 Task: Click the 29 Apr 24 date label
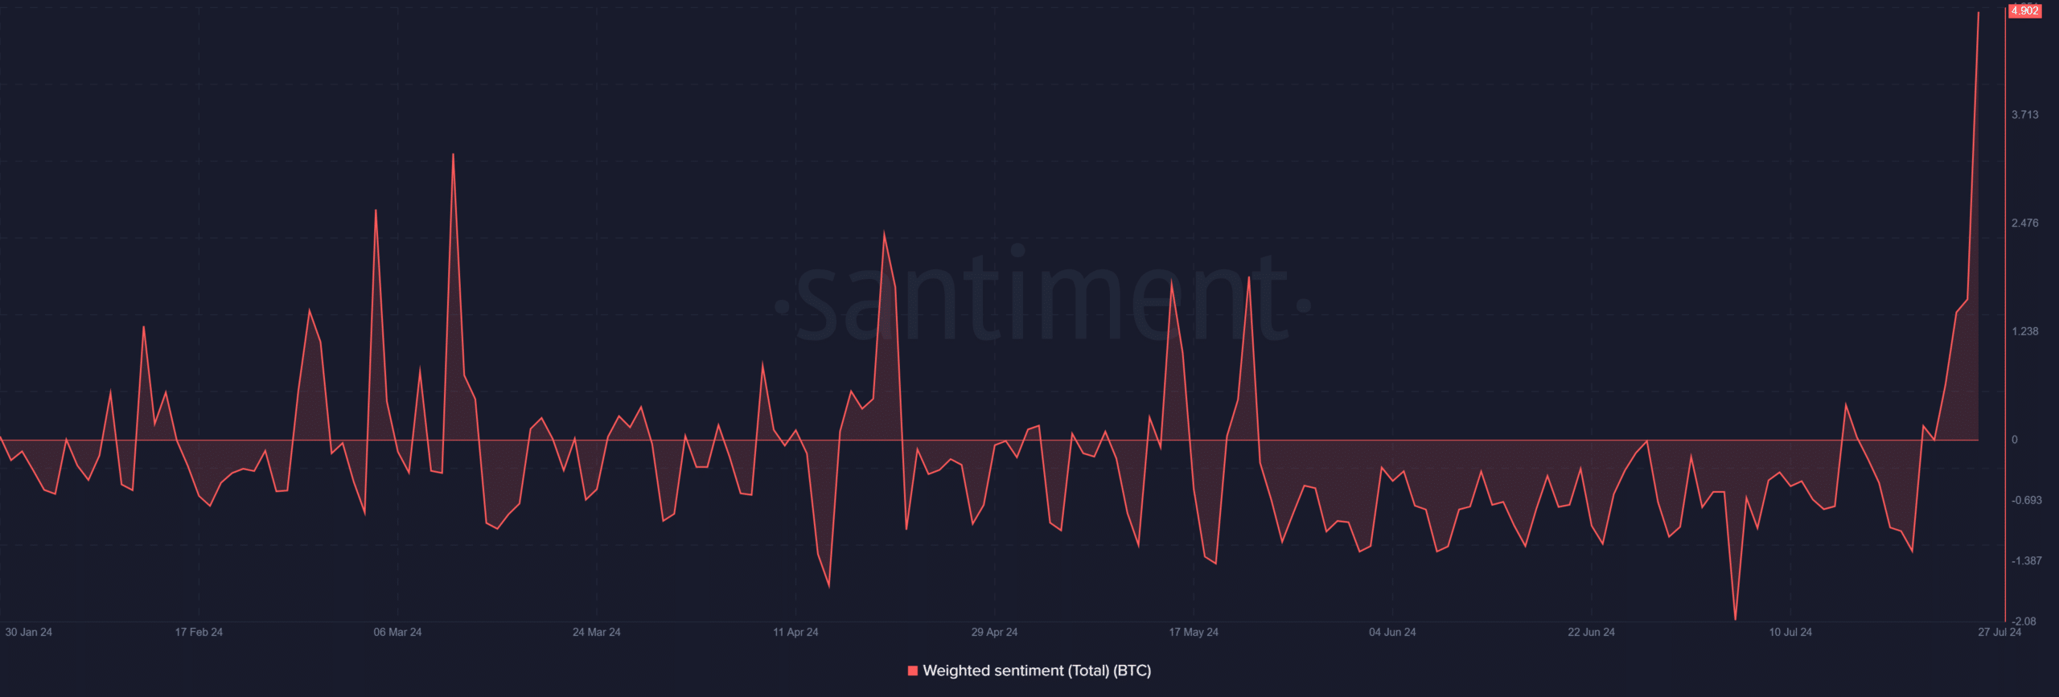coord(994,632)
